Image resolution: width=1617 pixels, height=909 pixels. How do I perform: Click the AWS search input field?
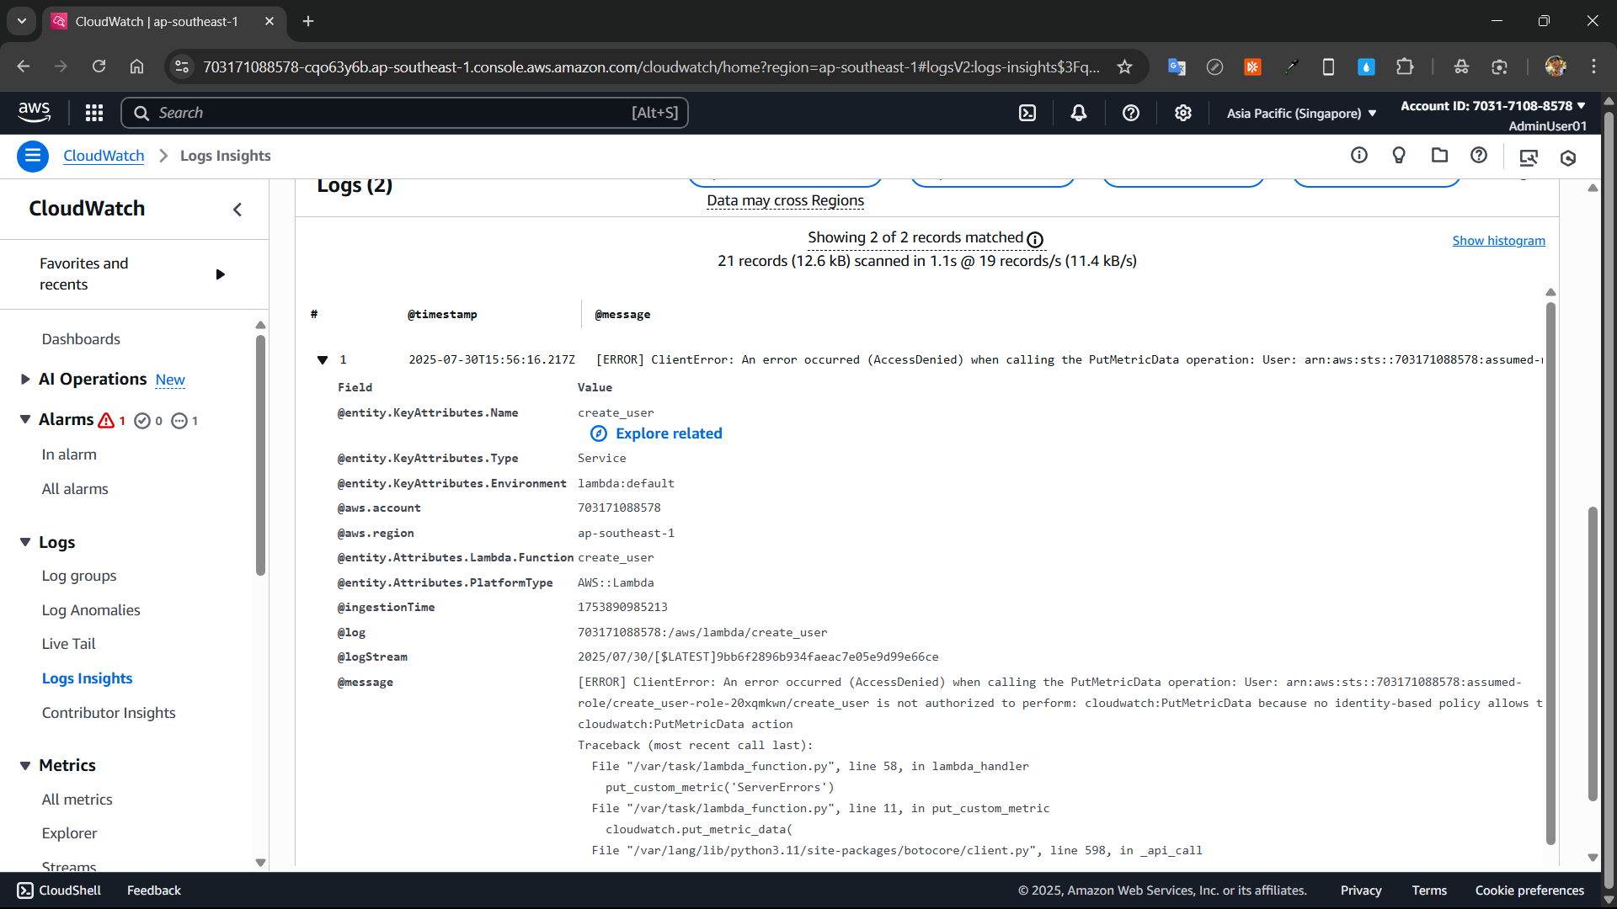(x=404, y=113)
